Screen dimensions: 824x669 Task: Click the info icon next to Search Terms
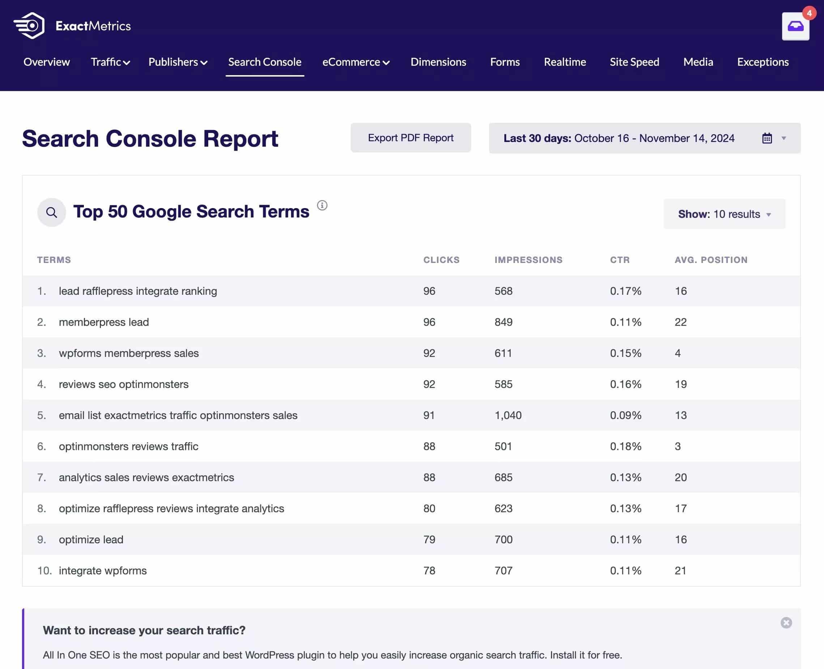point(322,206)
